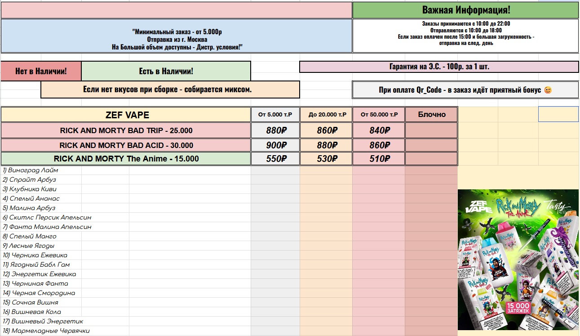
Task: Select flavor "11) Ягодный Бабл Гам"
Action: pyautogui.click(x=36, y=265)
